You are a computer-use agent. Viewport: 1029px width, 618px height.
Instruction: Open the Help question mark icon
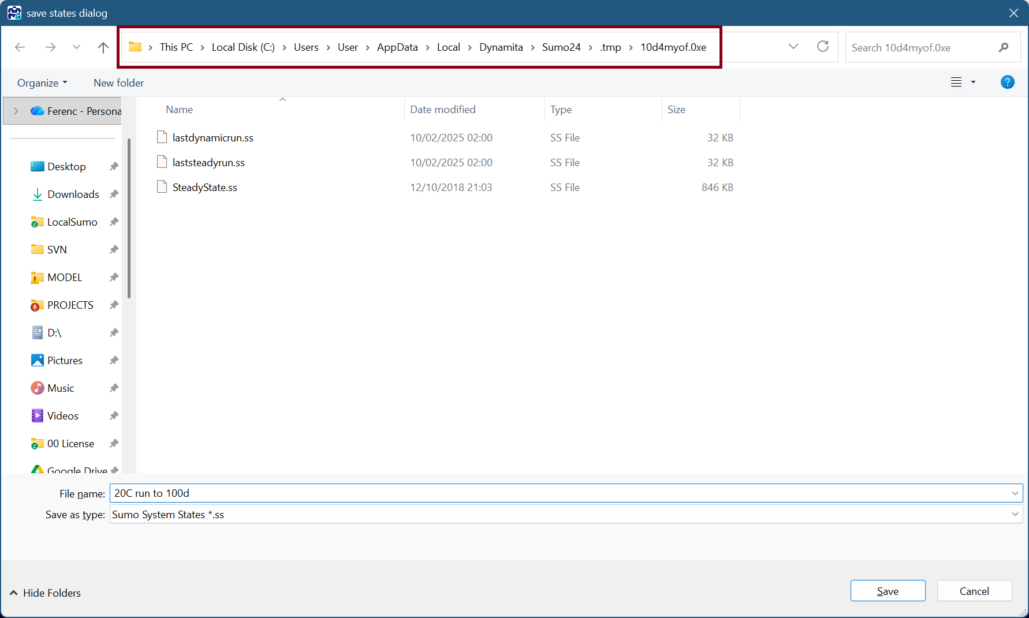[x=1007, y=83]
